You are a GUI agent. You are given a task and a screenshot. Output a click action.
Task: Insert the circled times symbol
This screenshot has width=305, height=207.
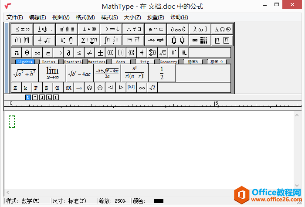click(89, 88)
